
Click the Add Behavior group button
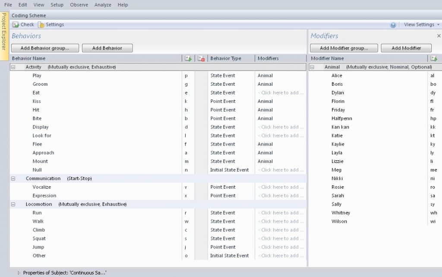(45, 48)
